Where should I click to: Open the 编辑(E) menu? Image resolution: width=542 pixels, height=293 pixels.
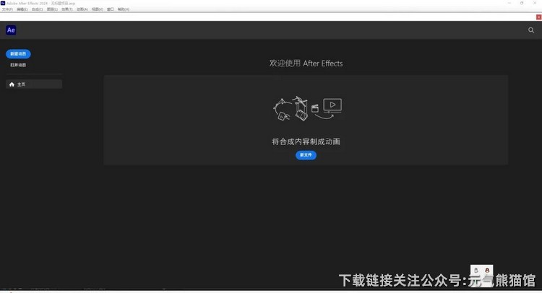22,9
